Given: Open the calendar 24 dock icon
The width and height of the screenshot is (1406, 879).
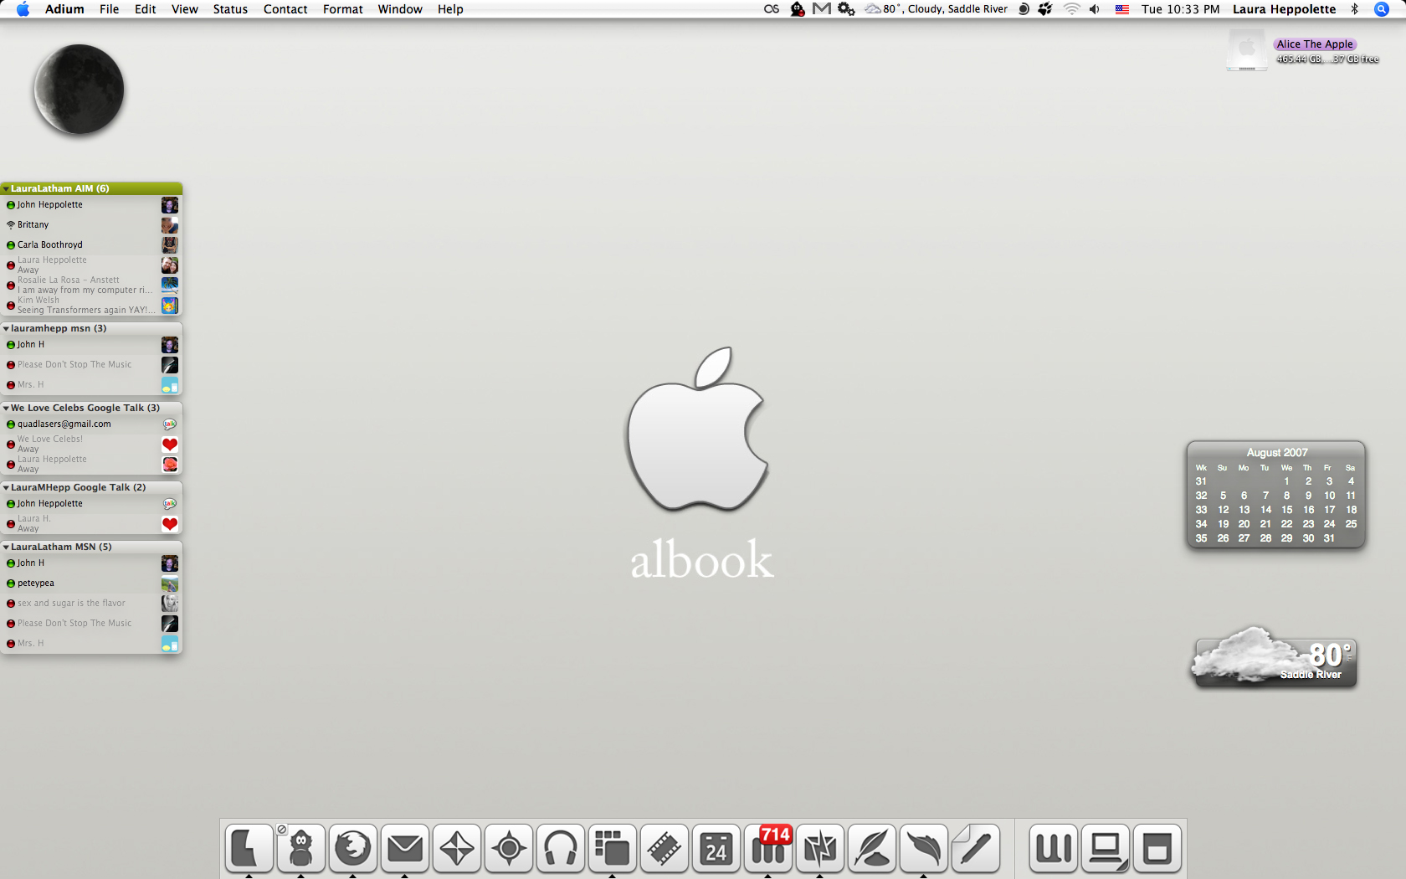Looking at the screenshot, I should [x=716, y=849].
